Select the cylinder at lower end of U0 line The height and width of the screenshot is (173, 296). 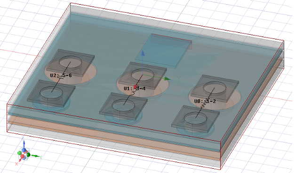pos(195,122)
